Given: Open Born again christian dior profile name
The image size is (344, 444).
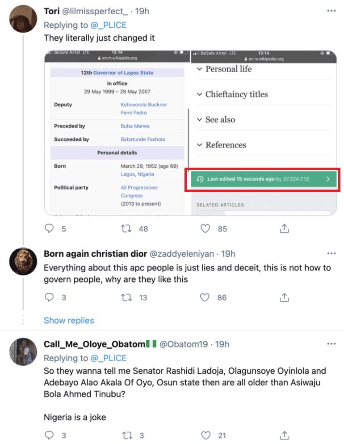Looking at the screenshot, I should 95,254.
